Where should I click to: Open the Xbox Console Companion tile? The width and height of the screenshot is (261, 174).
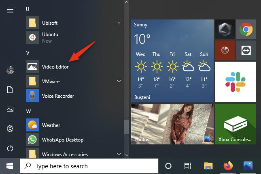click(x=235, y=124)
